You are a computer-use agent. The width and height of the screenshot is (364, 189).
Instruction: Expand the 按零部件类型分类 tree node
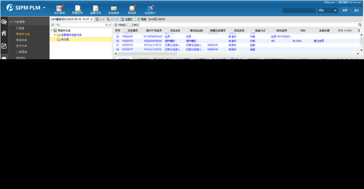[x=55, y=35]
